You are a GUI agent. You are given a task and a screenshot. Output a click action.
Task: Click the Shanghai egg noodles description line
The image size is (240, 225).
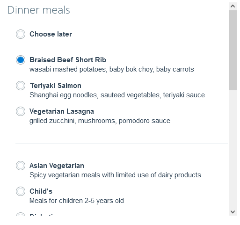117,95
